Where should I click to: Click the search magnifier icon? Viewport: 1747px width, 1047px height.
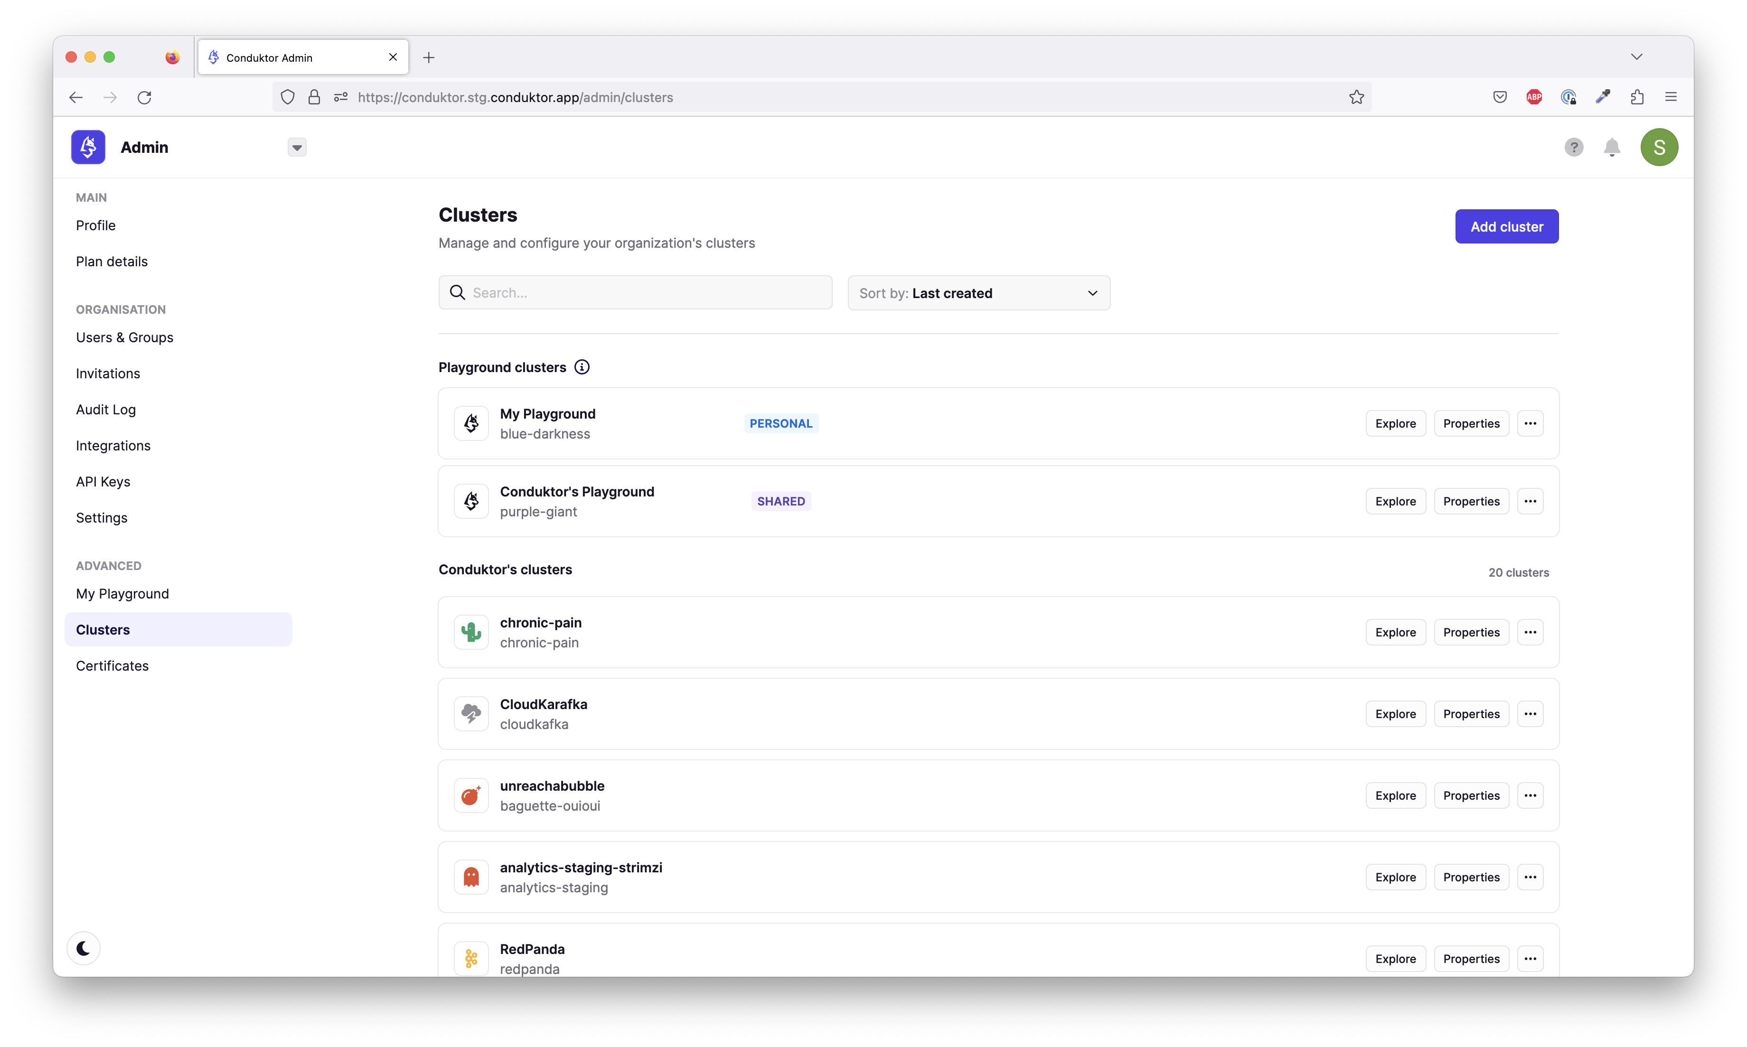457,293
